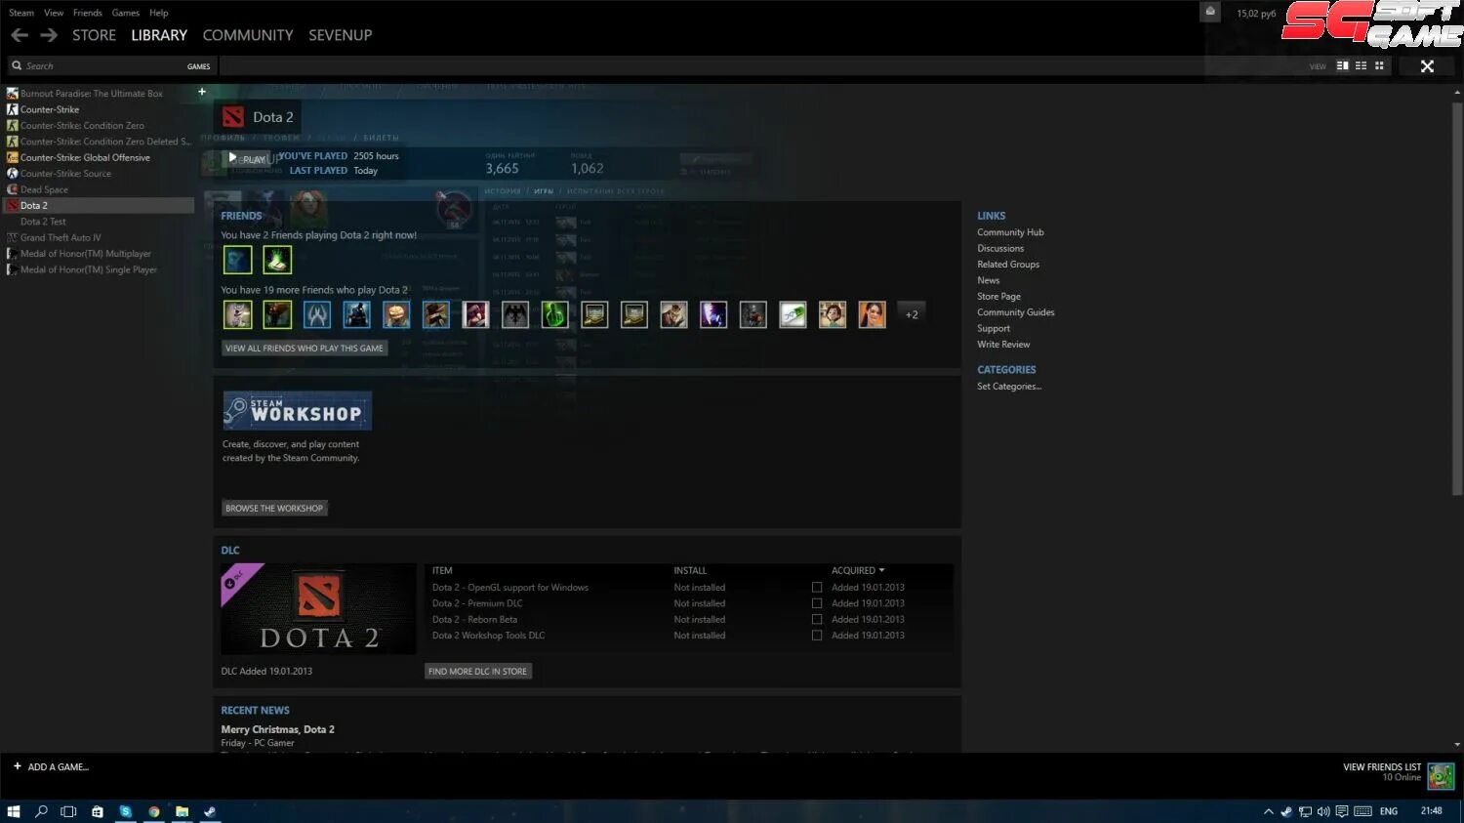This screenshot has width=1464, height=823.
Task: Open the last friend avatar before +2
Action: click(872, 314)
